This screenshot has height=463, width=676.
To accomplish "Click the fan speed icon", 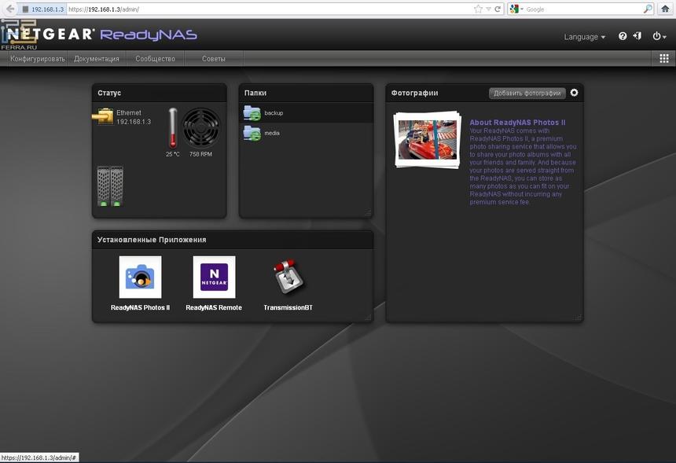I will pyautogui.click(x=200, y=127).
